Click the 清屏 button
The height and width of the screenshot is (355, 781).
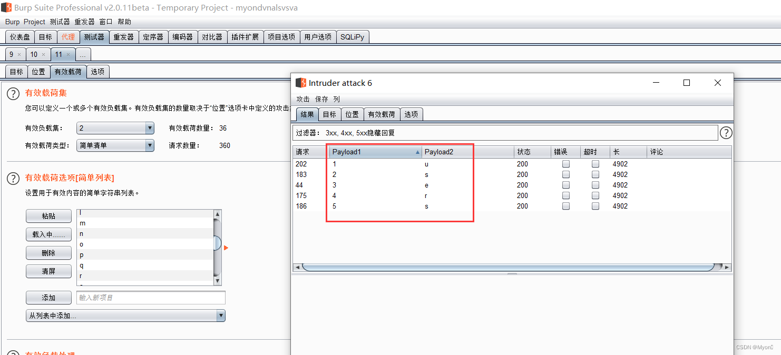tap(48, 271)
